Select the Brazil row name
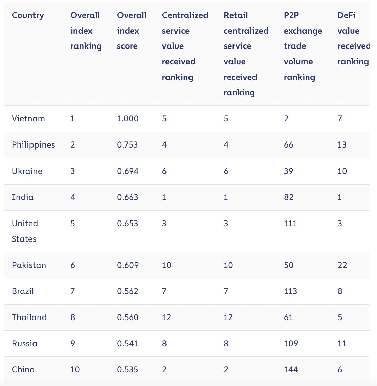The width and height of the screenshot is (377, 386). (23, 291)
